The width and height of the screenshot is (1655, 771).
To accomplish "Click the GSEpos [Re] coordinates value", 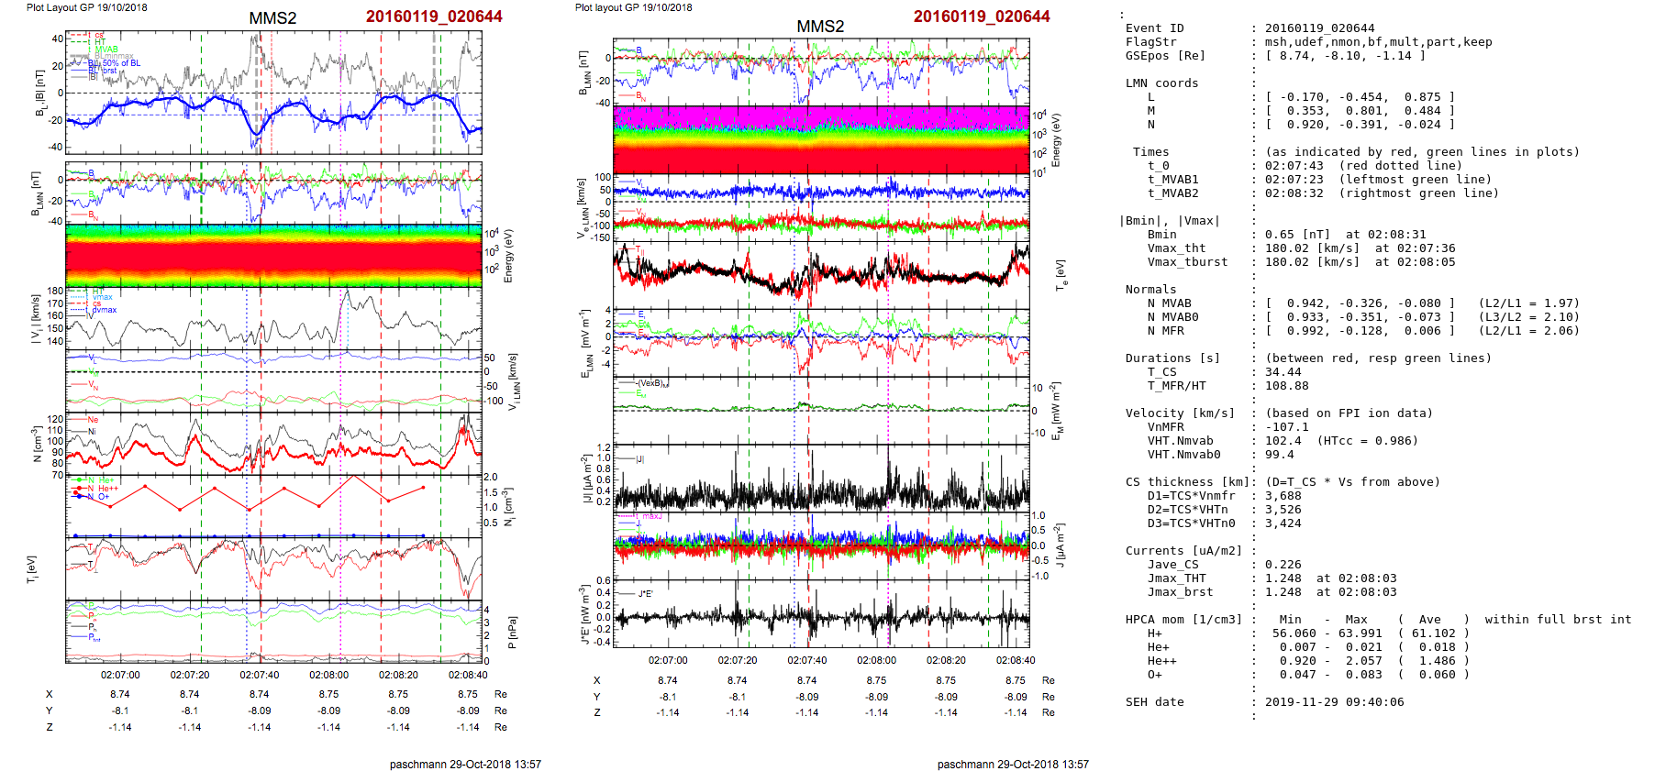I will (1345, 56).
